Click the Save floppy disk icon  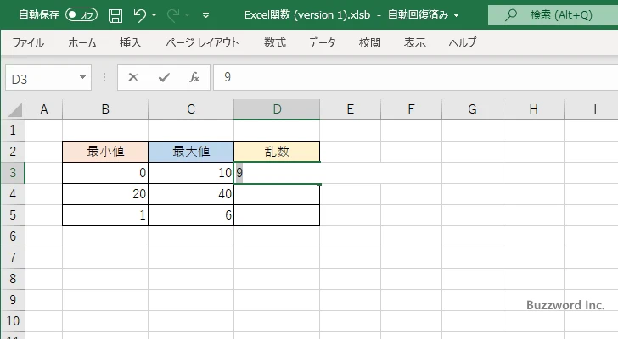click(115, 15)
